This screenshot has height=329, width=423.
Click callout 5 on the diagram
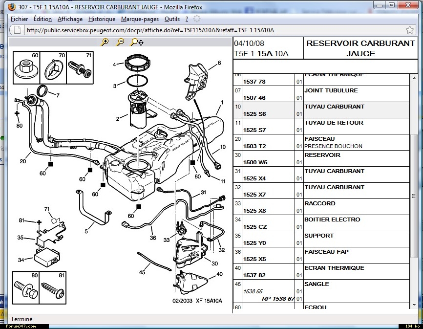[86, 231]
